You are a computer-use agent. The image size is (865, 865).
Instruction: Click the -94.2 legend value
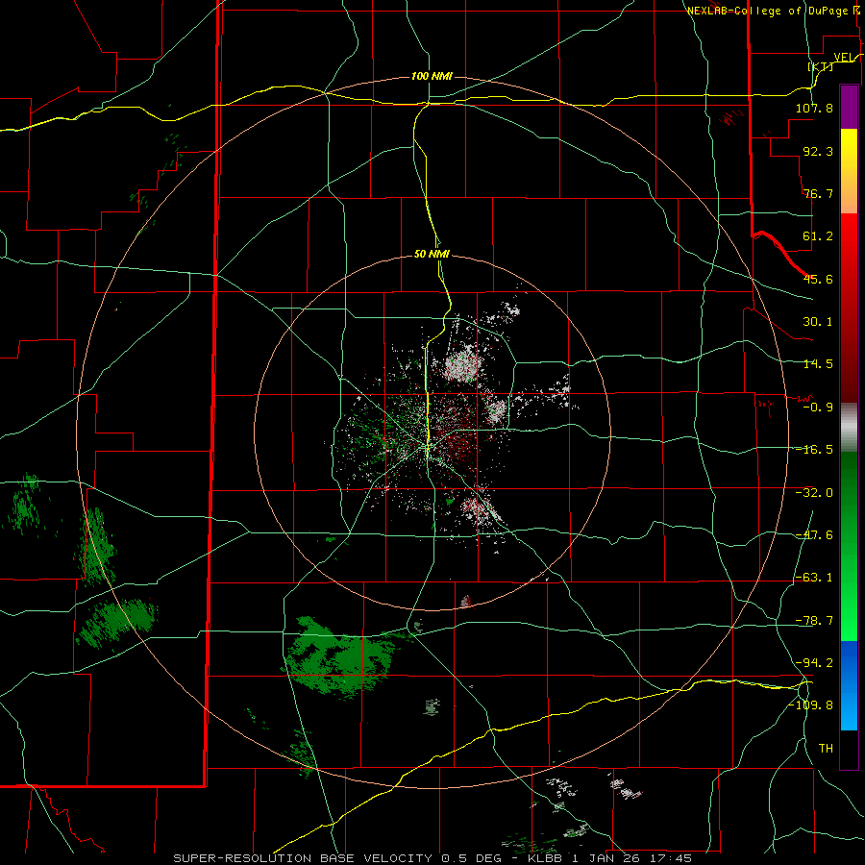[814, 663]
